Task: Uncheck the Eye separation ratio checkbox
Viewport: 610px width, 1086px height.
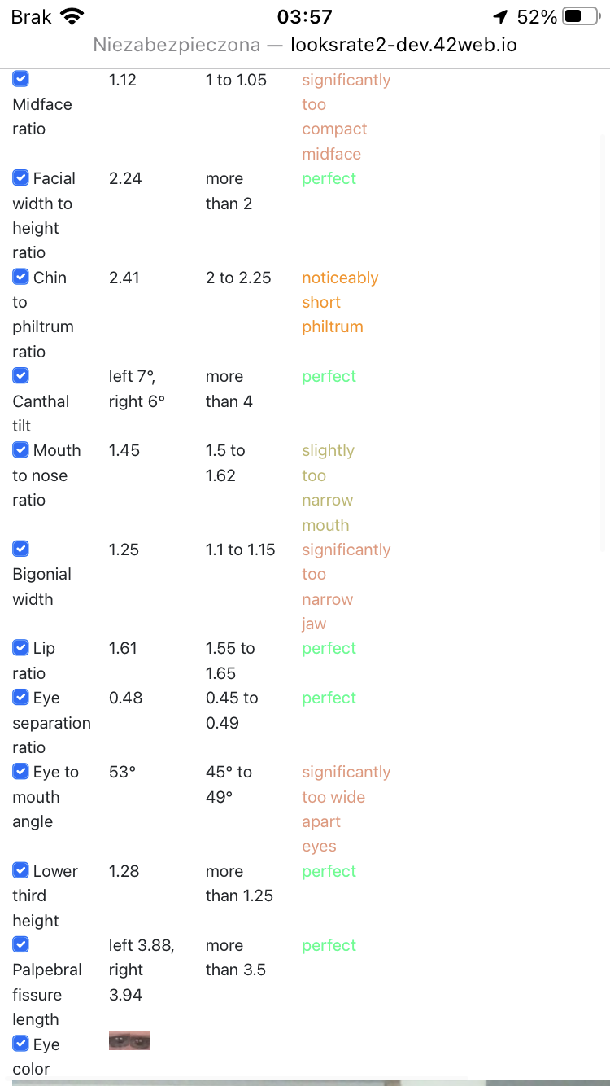Action: [x=21, y=697]
